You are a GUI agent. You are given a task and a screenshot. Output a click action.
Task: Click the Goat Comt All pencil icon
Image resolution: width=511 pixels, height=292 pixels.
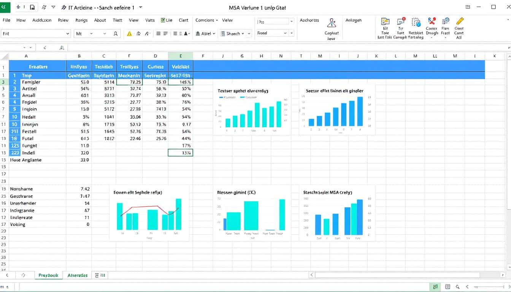[x=459, y=21]
